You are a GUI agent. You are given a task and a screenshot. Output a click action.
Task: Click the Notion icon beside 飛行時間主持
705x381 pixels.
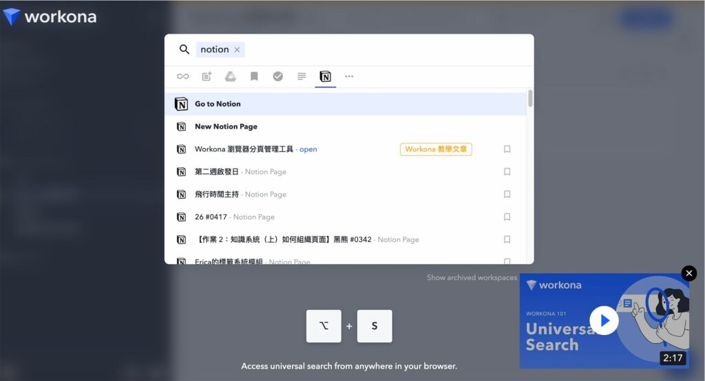coord(181,195)
